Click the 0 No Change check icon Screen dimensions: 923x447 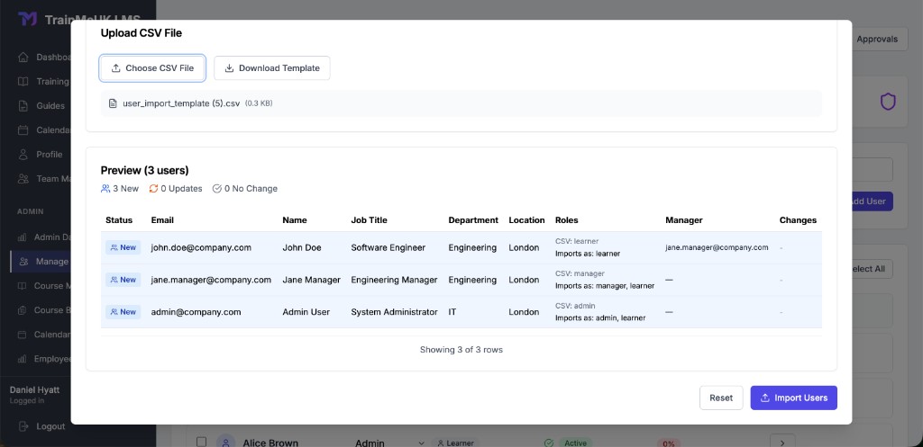coord(216,189)
